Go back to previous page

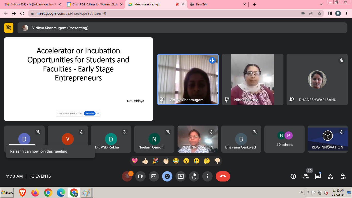tap(6, 13)
